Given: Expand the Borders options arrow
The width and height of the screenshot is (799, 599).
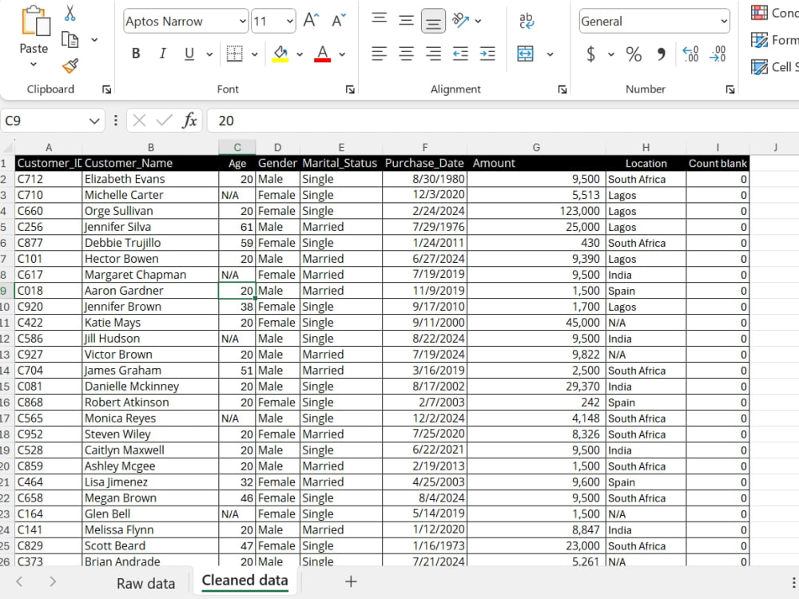Looking at the screenshot, I should (254, 54).
